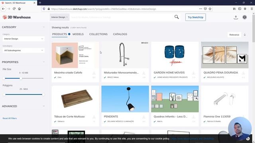Bookmark this page with the star icon

tap(210, 9)
